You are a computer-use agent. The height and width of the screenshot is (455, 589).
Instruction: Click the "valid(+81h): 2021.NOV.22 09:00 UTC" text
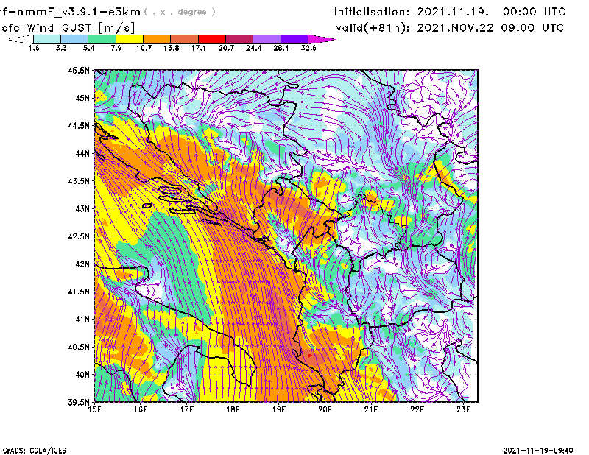pyautogui.click(x=450, y=28)
